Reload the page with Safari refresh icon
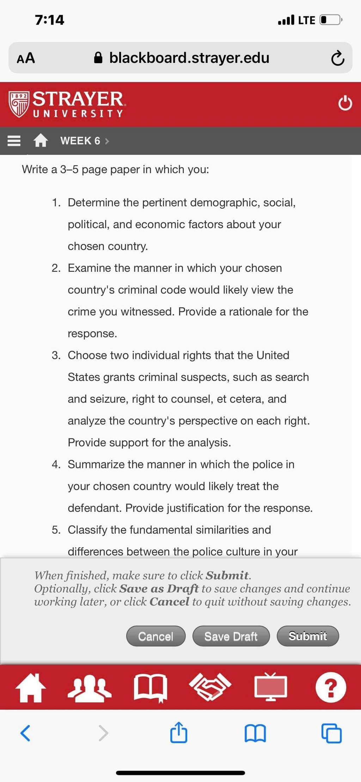The image size is (361, 782). tap(337, 58)
